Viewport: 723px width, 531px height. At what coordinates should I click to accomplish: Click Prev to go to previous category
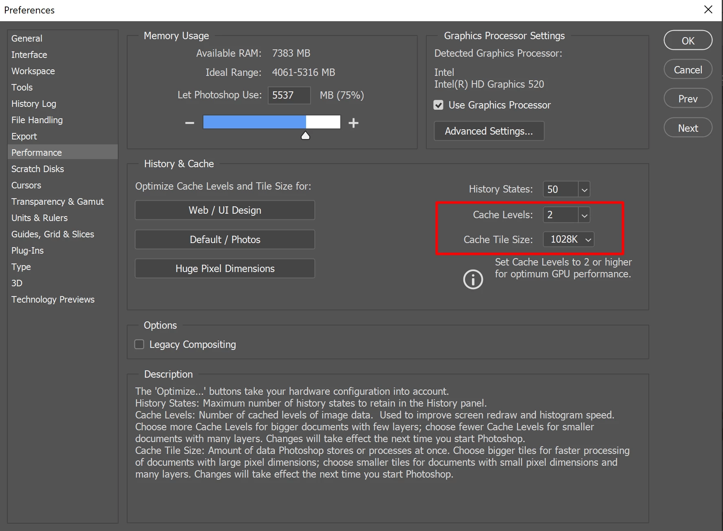[688, 99]
